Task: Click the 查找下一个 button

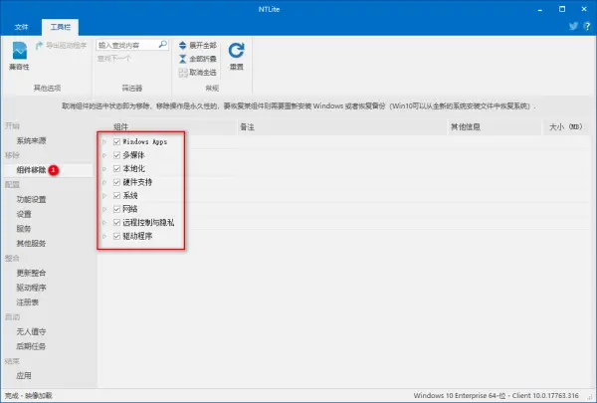Action: 114,59
